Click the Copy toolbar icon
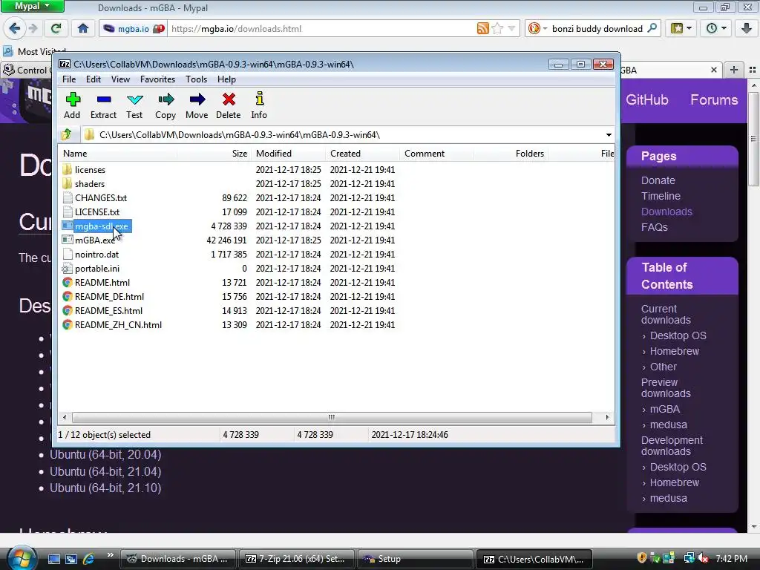Image resolution: width=760 pixels, height=570 pixels. coord(166,105)
